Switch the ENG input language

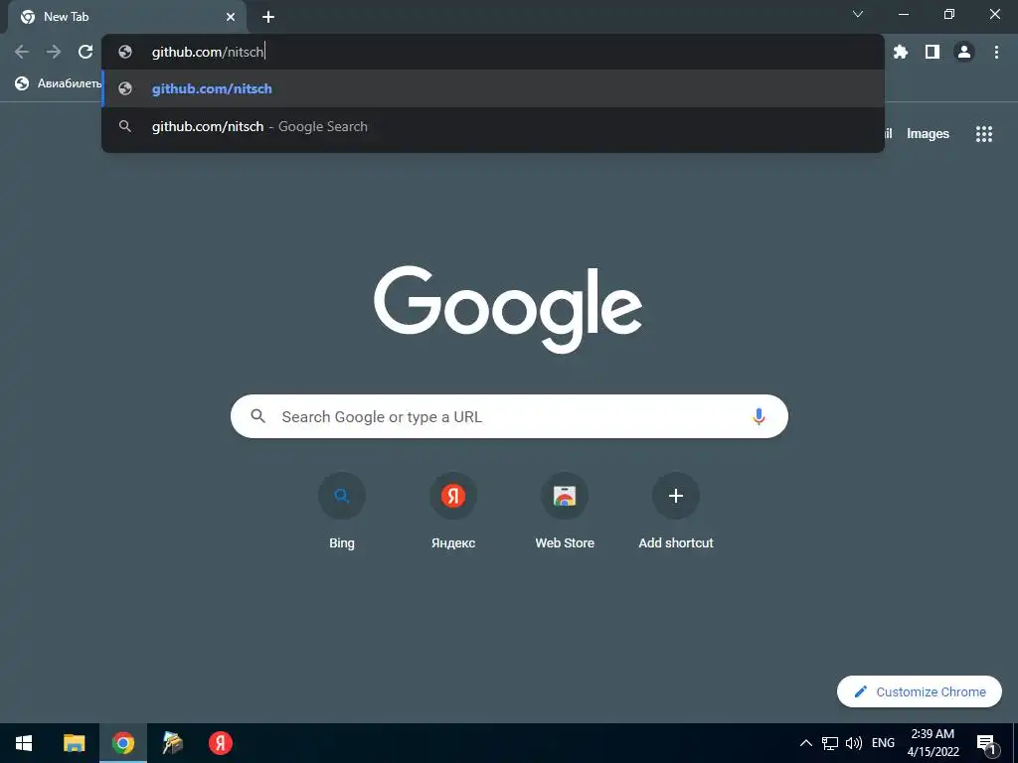tap(883, 743)
